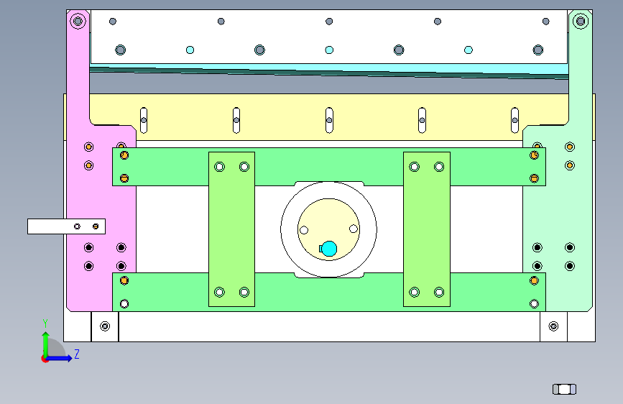Image resolution: width=623 pixels, height=404 pixels.
Task: Click the screw in the bottom-left base block
Action: coord(105,326)
